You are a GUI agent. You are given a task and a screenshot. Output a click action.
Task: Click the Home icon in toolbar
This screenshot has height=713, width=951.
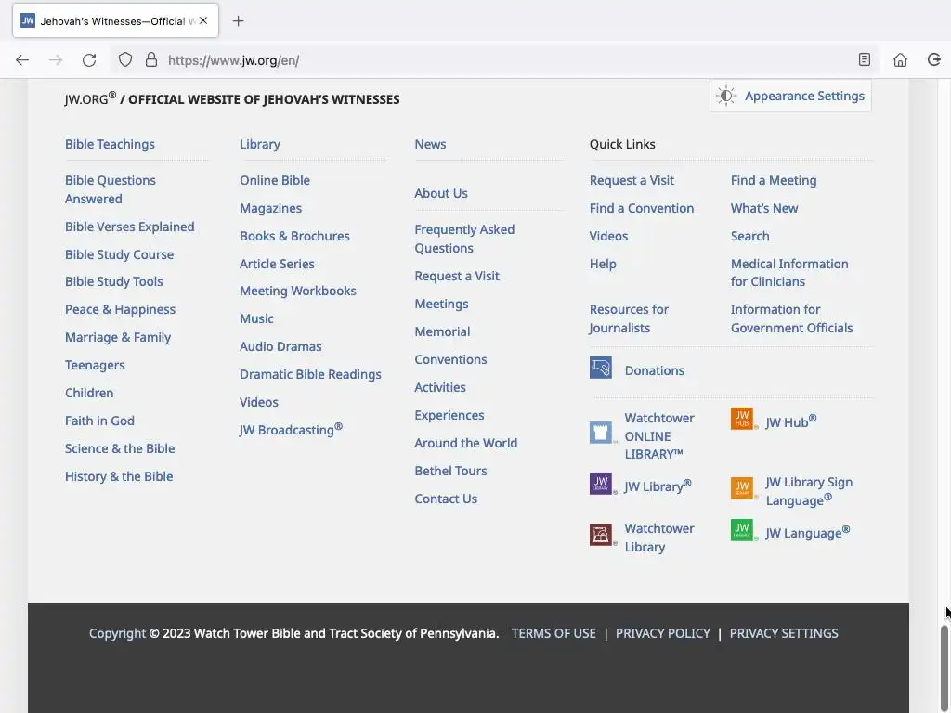(x=900, y=59)
